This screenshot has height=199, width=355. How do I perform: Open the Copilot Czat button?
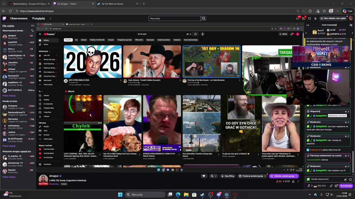coord(347,11)
